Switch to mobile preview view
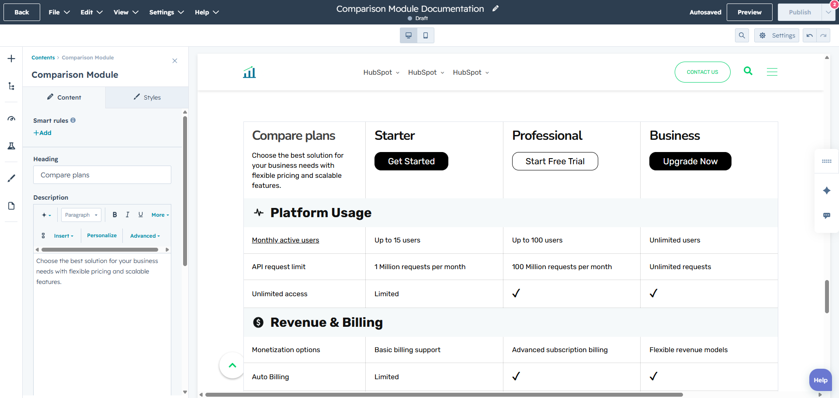 [x=426, y=35]
